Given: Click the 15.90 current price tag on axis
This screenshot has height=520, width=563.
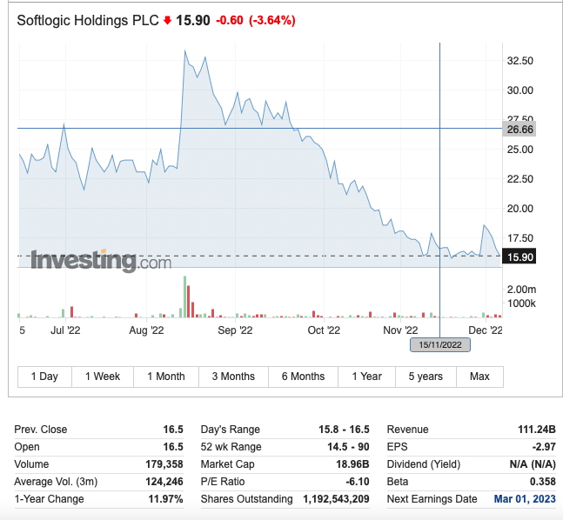Looking at the screenshot, I should click(519, 257).
